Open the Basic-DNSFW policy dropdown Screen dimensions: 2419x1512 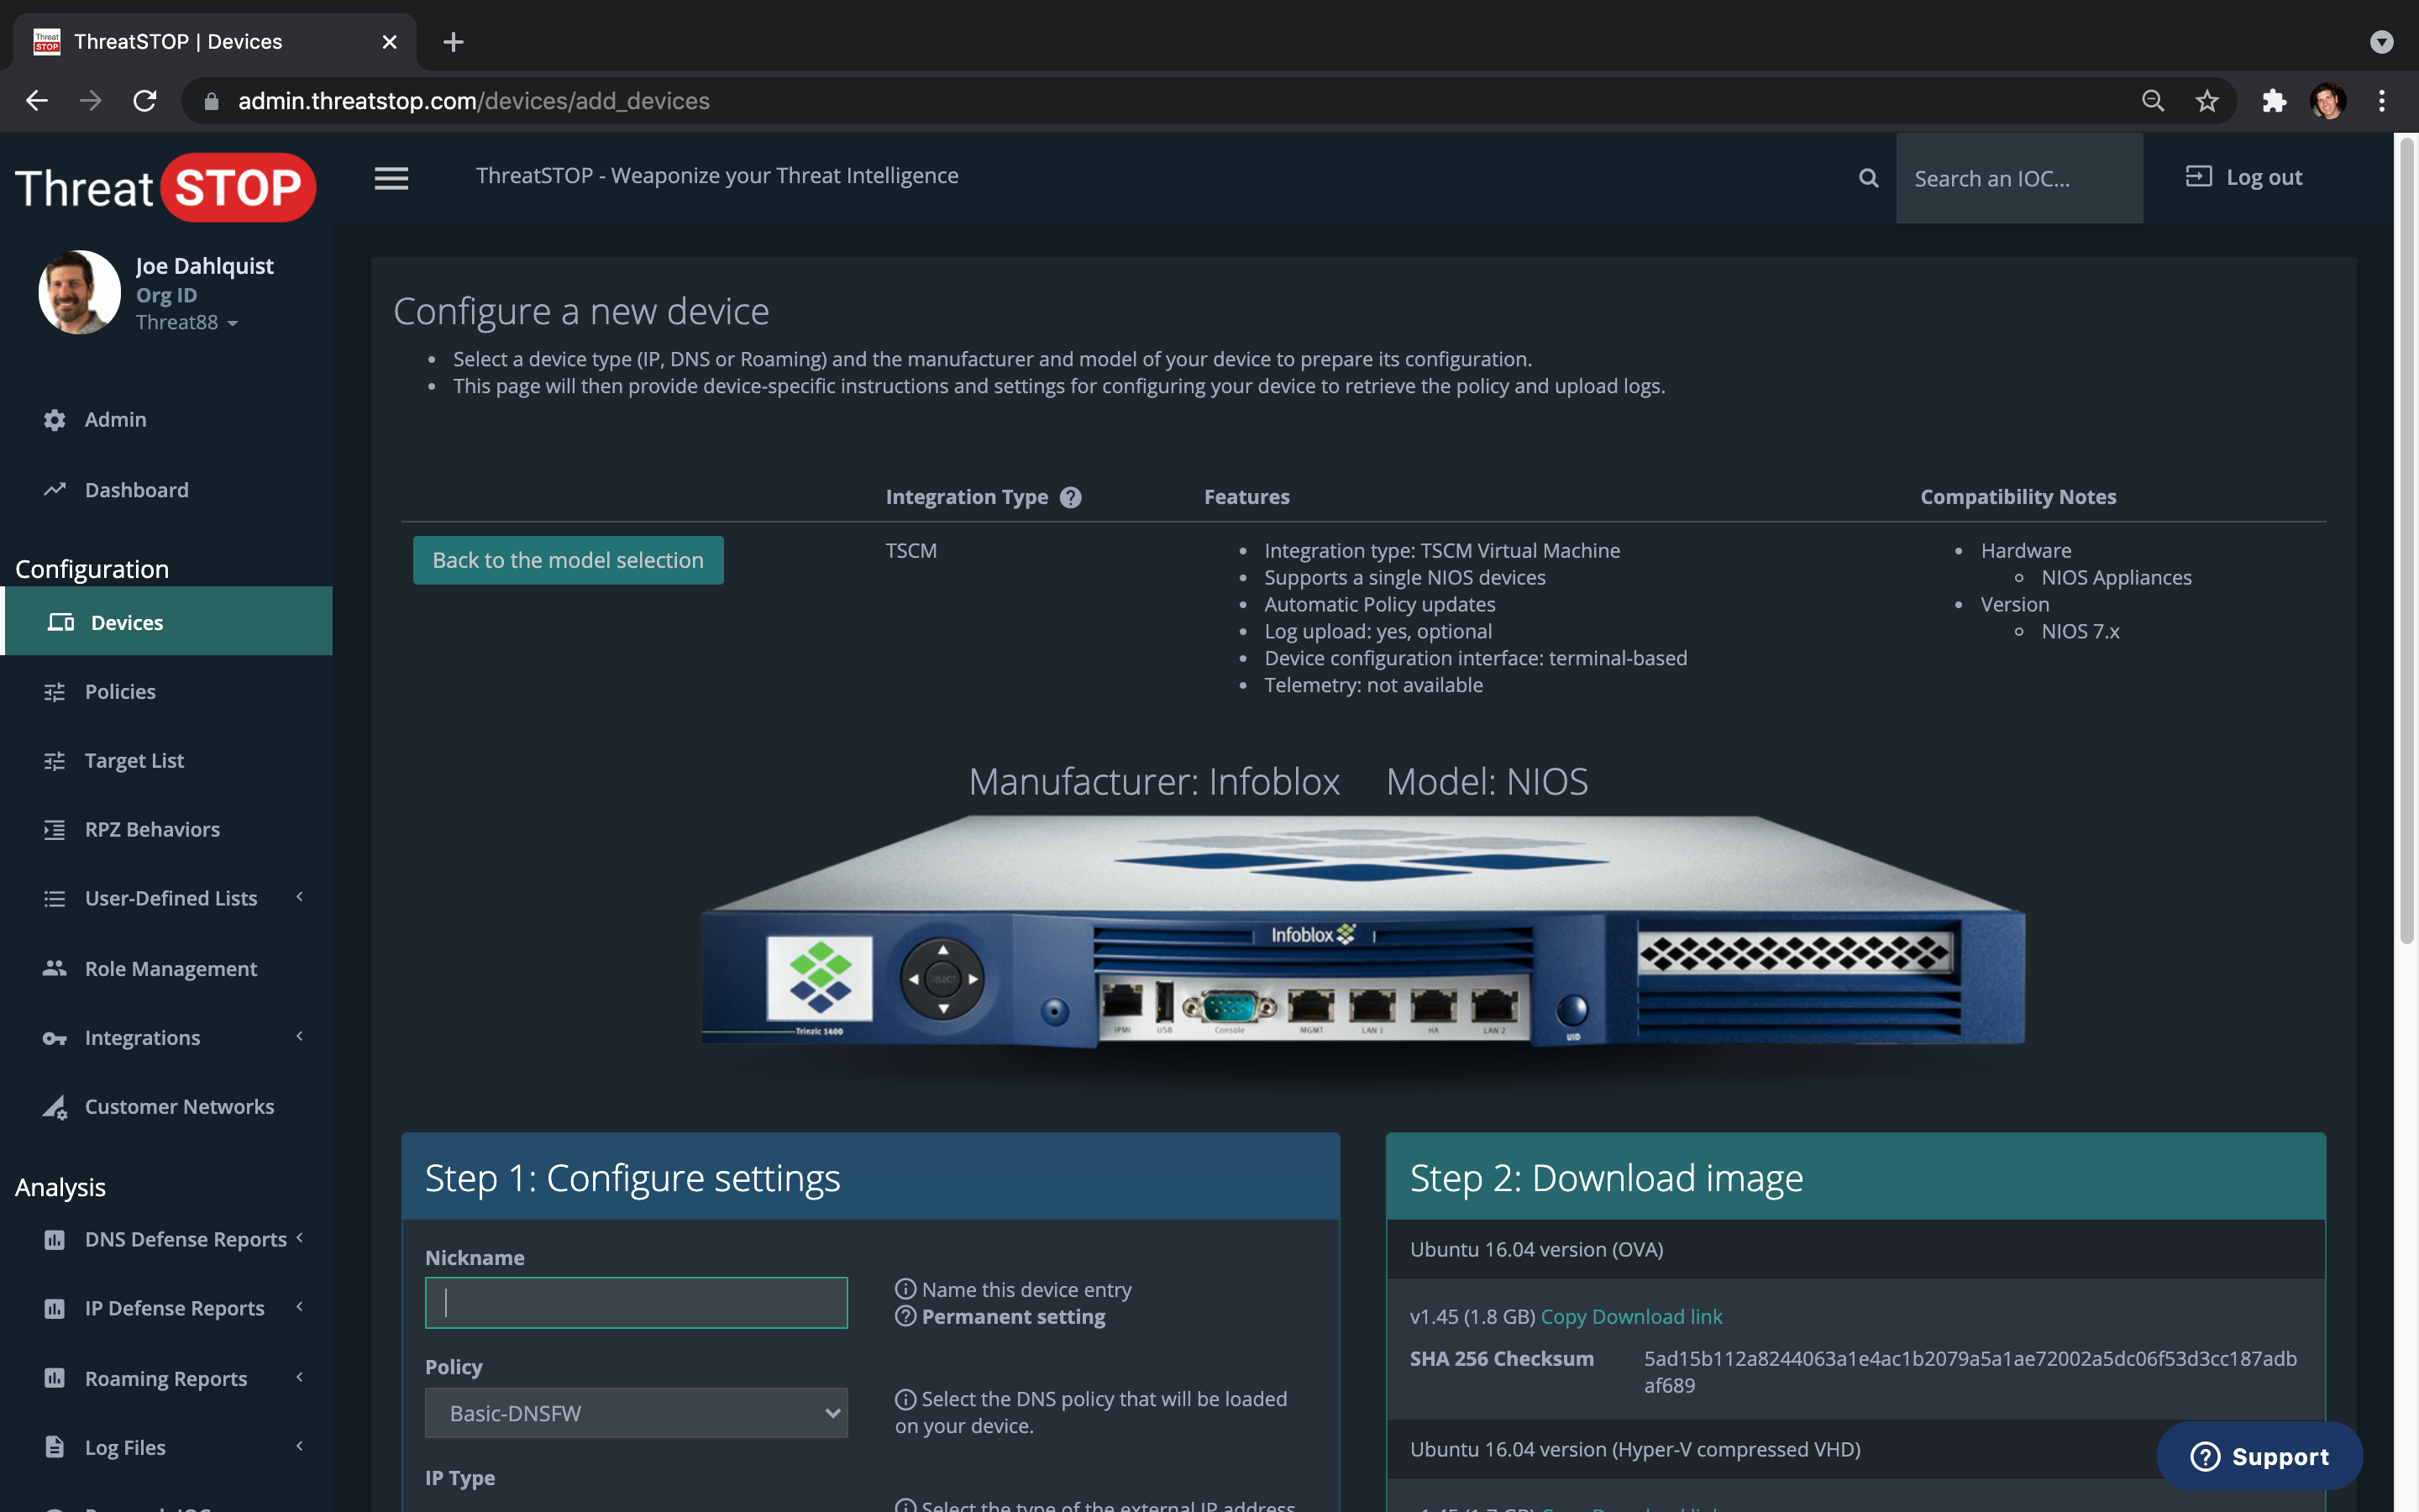pos(636,1412)
